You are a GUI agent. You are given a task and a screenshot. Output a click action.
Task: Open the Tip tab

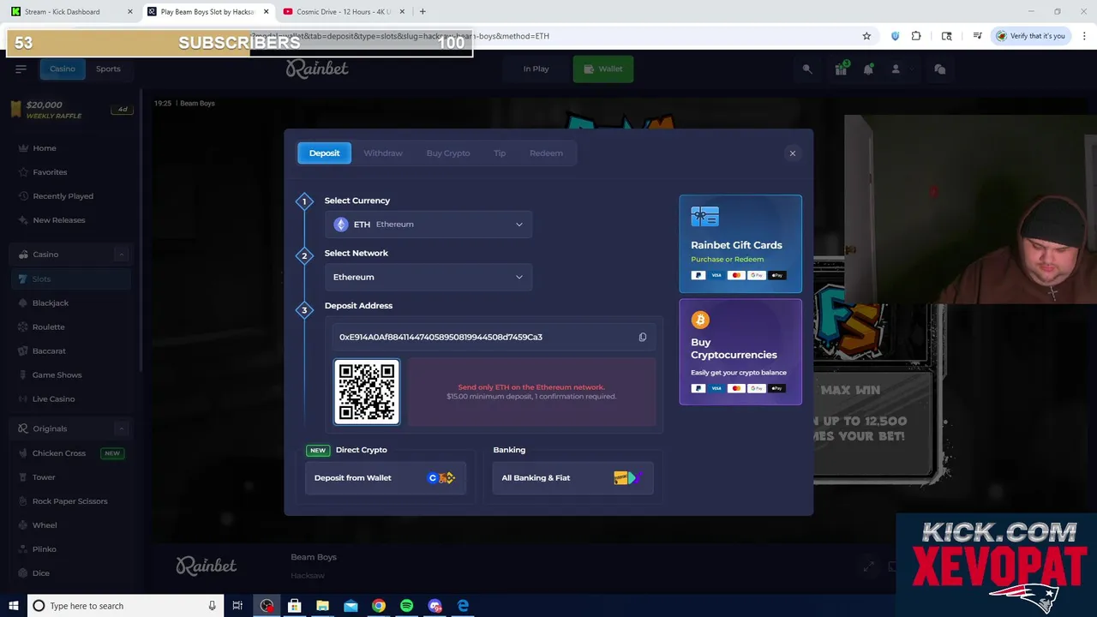coord(500,153)
